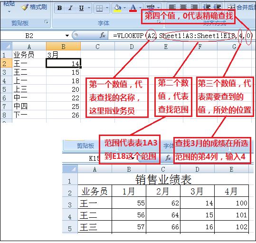Click the 1月 header cell in 销售业绩表
256x243 pixels.
tap(129, 191)
